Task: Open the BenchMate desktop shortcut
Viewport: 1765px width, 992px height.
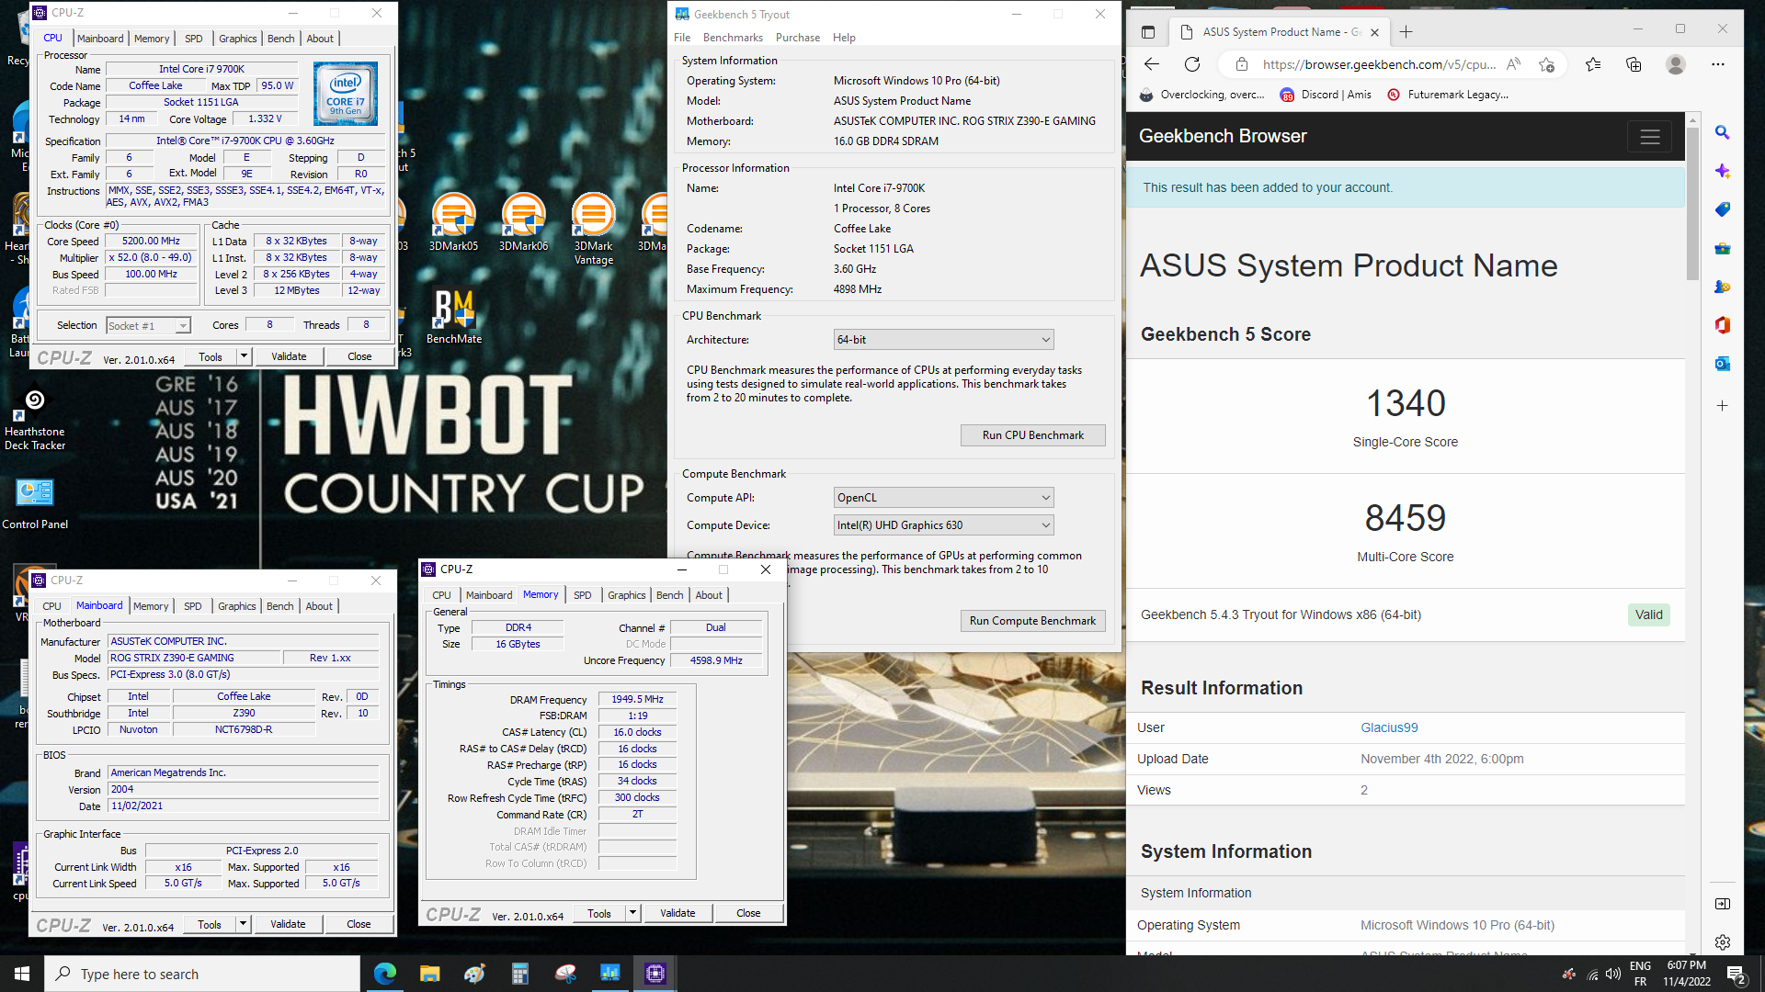Action: click(x=453, y=317)
